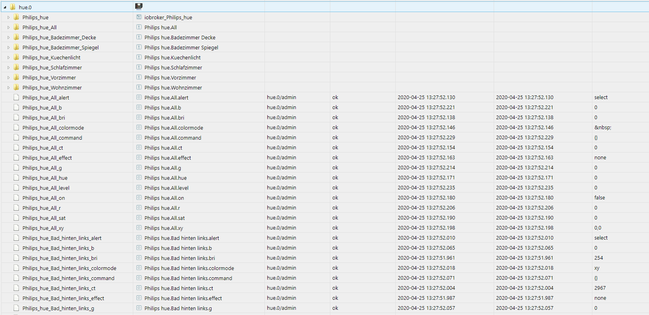Click channel icon beside Philips hue.Schlafzimmer
The image size is (649, 315).
pos(139,67)
